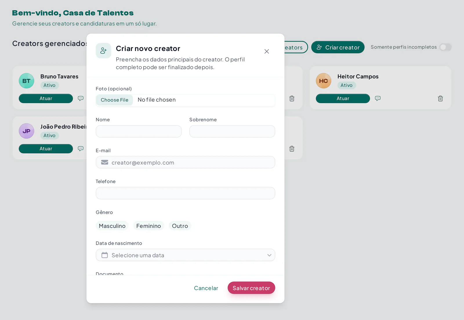Click Cancelar in the dialog
The height and width of the screenshot is (320, 464).
click(206, 288)
